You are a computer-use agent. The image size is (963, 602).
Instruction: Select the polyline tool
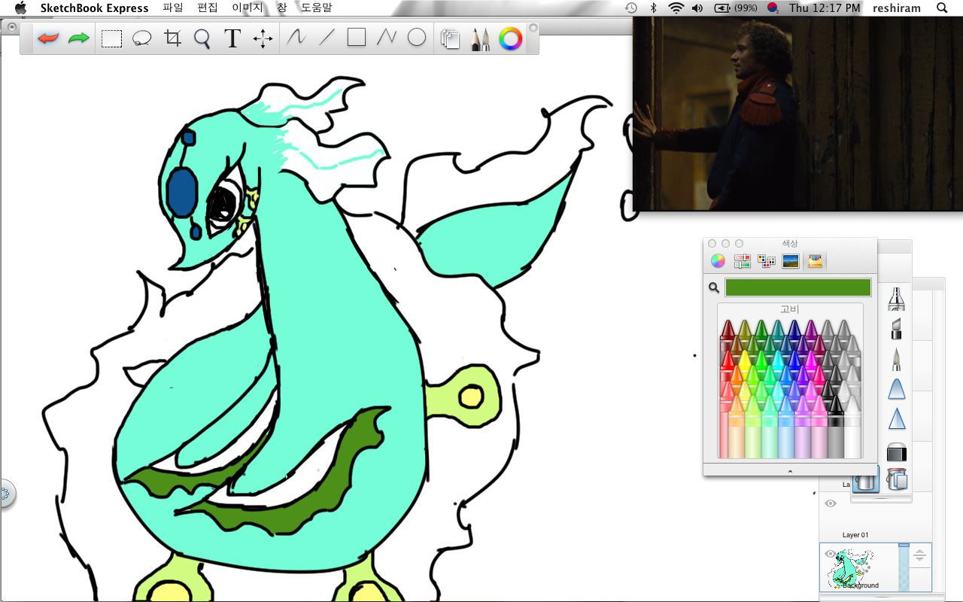click(x=387, y=38)
